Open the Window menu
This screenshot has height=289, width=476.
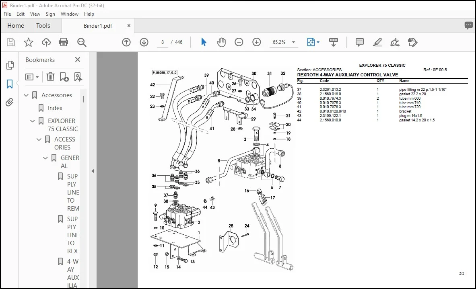point(70,14)
